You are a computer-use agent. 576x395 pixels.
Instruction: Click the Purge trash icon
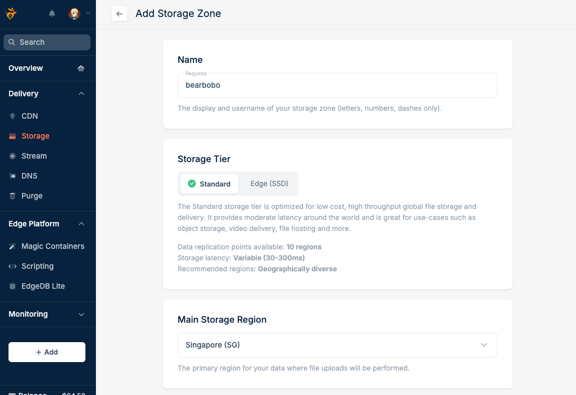point(12,196)
